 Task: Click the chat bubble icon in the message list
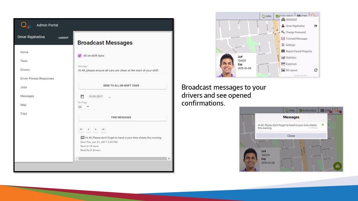pyautogui.click(x=83, y=138)
